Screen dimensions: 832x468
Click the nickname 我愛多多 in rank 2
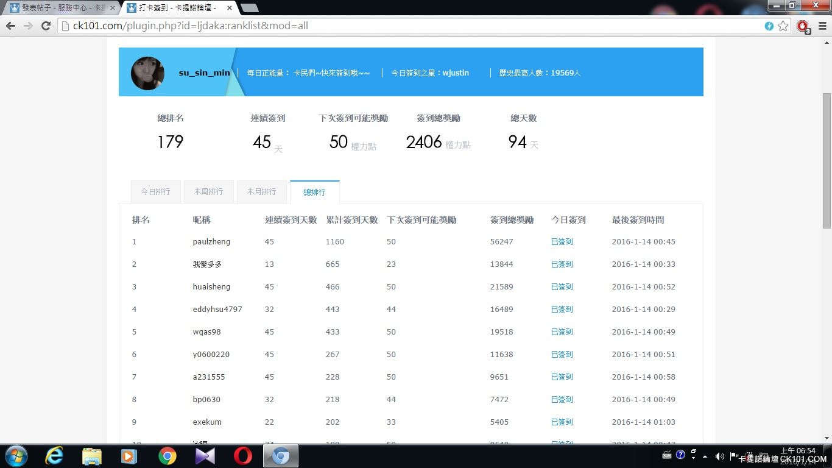(207, 264)
